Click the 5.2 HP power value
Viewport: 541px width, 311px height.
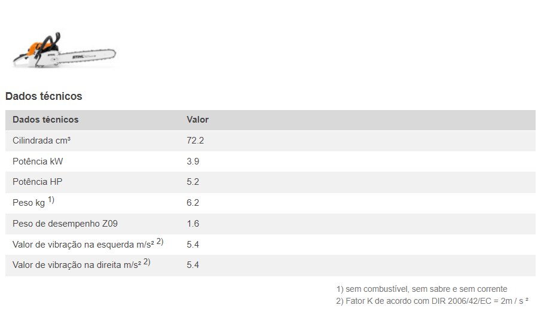coord(193,182)
